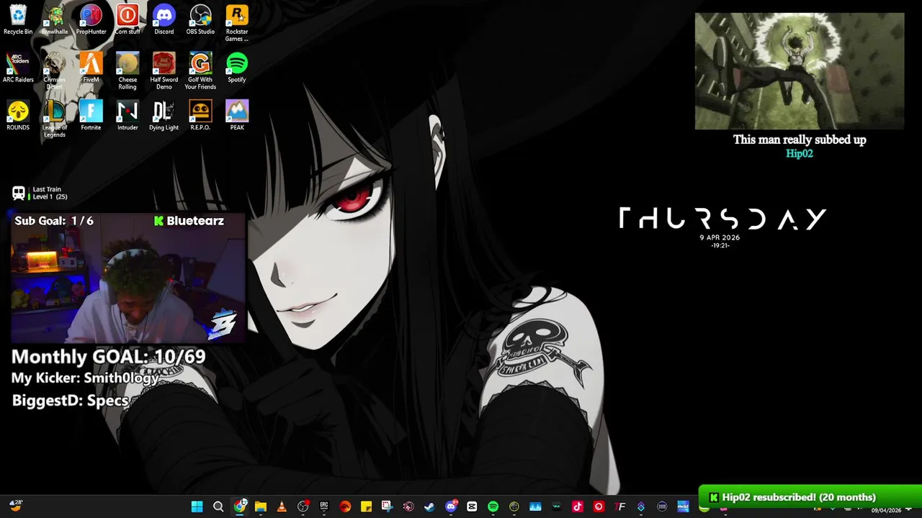Click the 'This man really subbed up' text
The width and height of the screenshot is (922, 518).
coord(800,140)
